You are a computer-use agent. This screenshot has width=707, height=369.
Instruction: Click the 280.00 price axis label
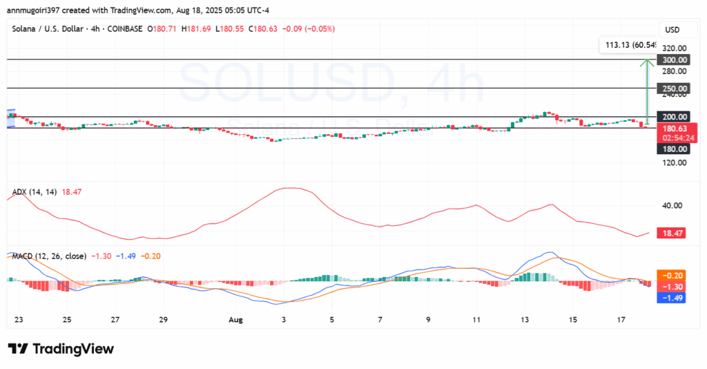pyautogui.click(x=674, y=71)
